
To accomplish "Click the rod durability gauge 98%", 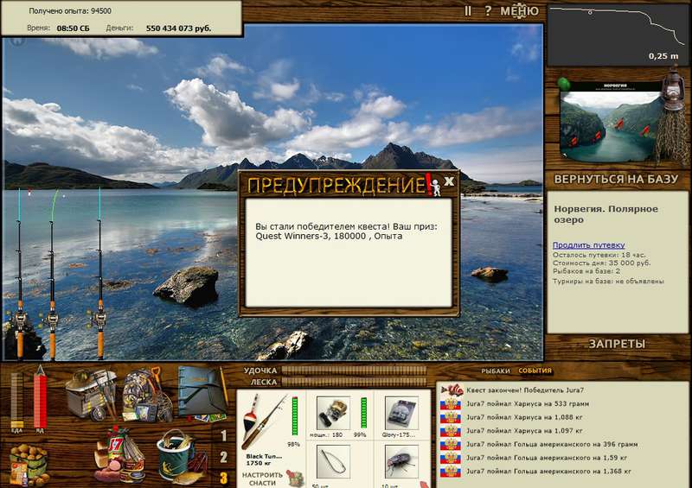I will coord(295,416).
